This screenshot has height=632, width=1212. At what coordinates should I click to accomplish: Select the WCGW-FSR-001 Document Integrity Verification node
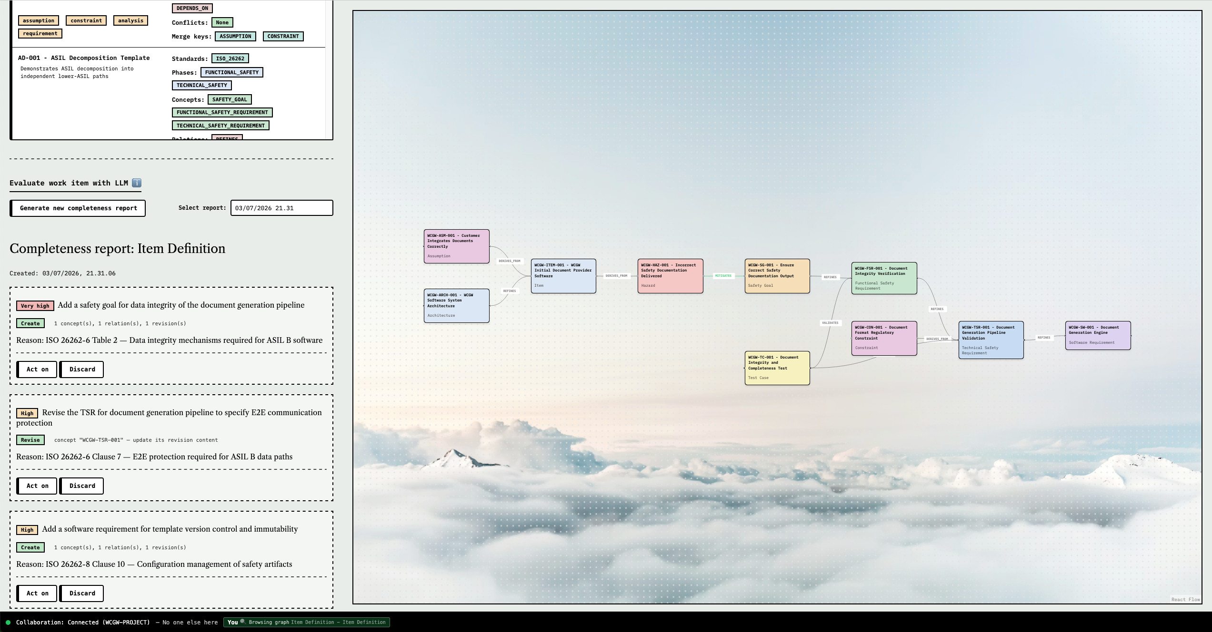pyautogui.click(x=884, y=278)
